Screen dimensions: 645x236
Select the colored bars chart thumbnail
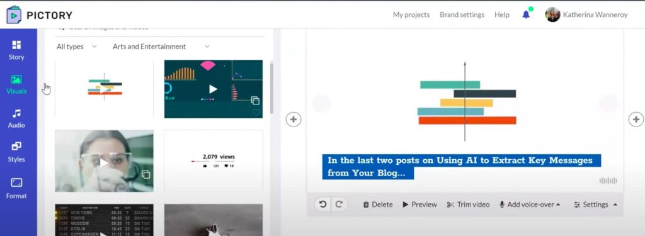point(104,89)
